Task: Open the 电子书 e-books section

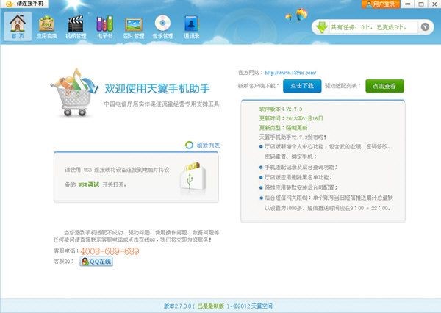Action: click(x=104, y=26)
